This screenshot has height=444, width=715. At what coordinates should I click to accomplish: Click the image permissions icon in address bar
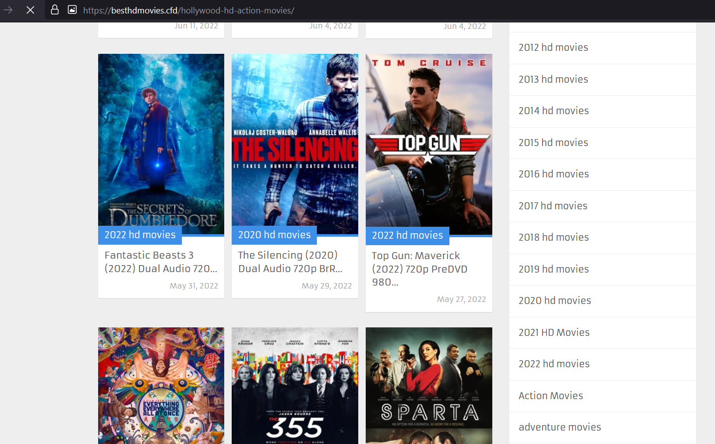(x=72, y=9)
